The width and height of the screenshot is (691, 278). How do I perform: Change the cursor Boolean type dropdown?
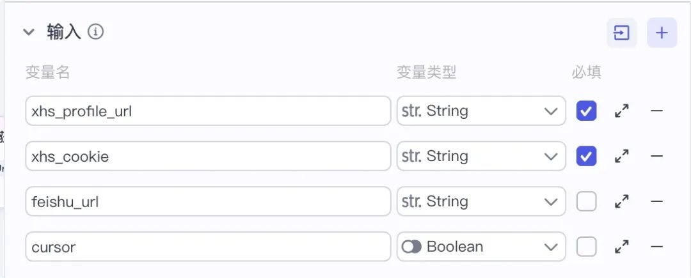481,247
